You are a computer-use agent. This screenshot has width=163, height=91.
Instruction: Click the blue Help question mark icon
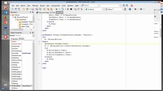pyautogui.click(x=130, y=9)
